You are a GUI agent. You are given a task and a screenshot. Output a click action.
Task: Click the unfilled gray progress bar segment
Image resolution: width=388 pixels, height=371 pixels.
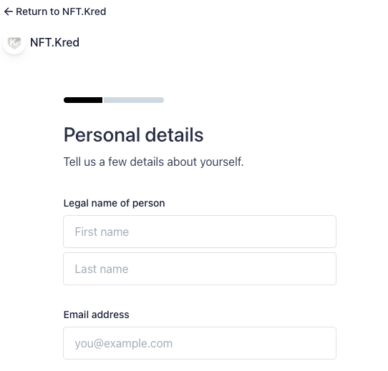tap(134, 100)
